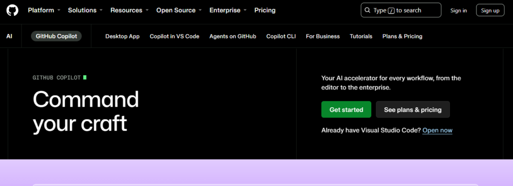Expand the Enterprise menu chevron
Image resolution: width=513 pixels, height=186 pixels.
(x=245, y=10)
